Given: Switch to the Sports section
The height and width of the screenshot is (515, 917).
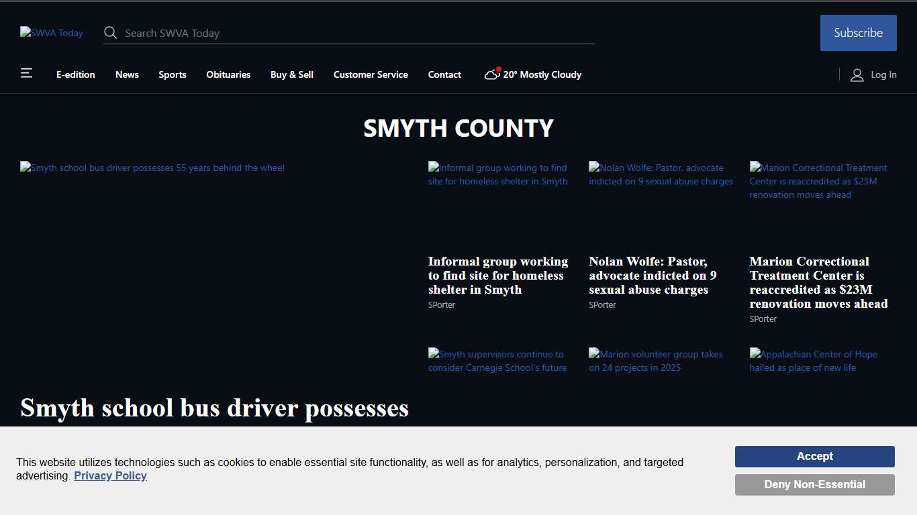Looking at the screenshot, I should [172, 74].
